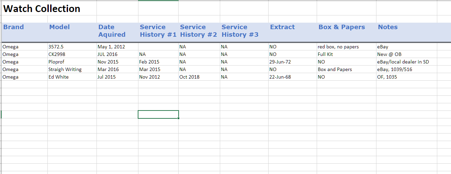Click the Full Kit cell

[x=325, y=55]
